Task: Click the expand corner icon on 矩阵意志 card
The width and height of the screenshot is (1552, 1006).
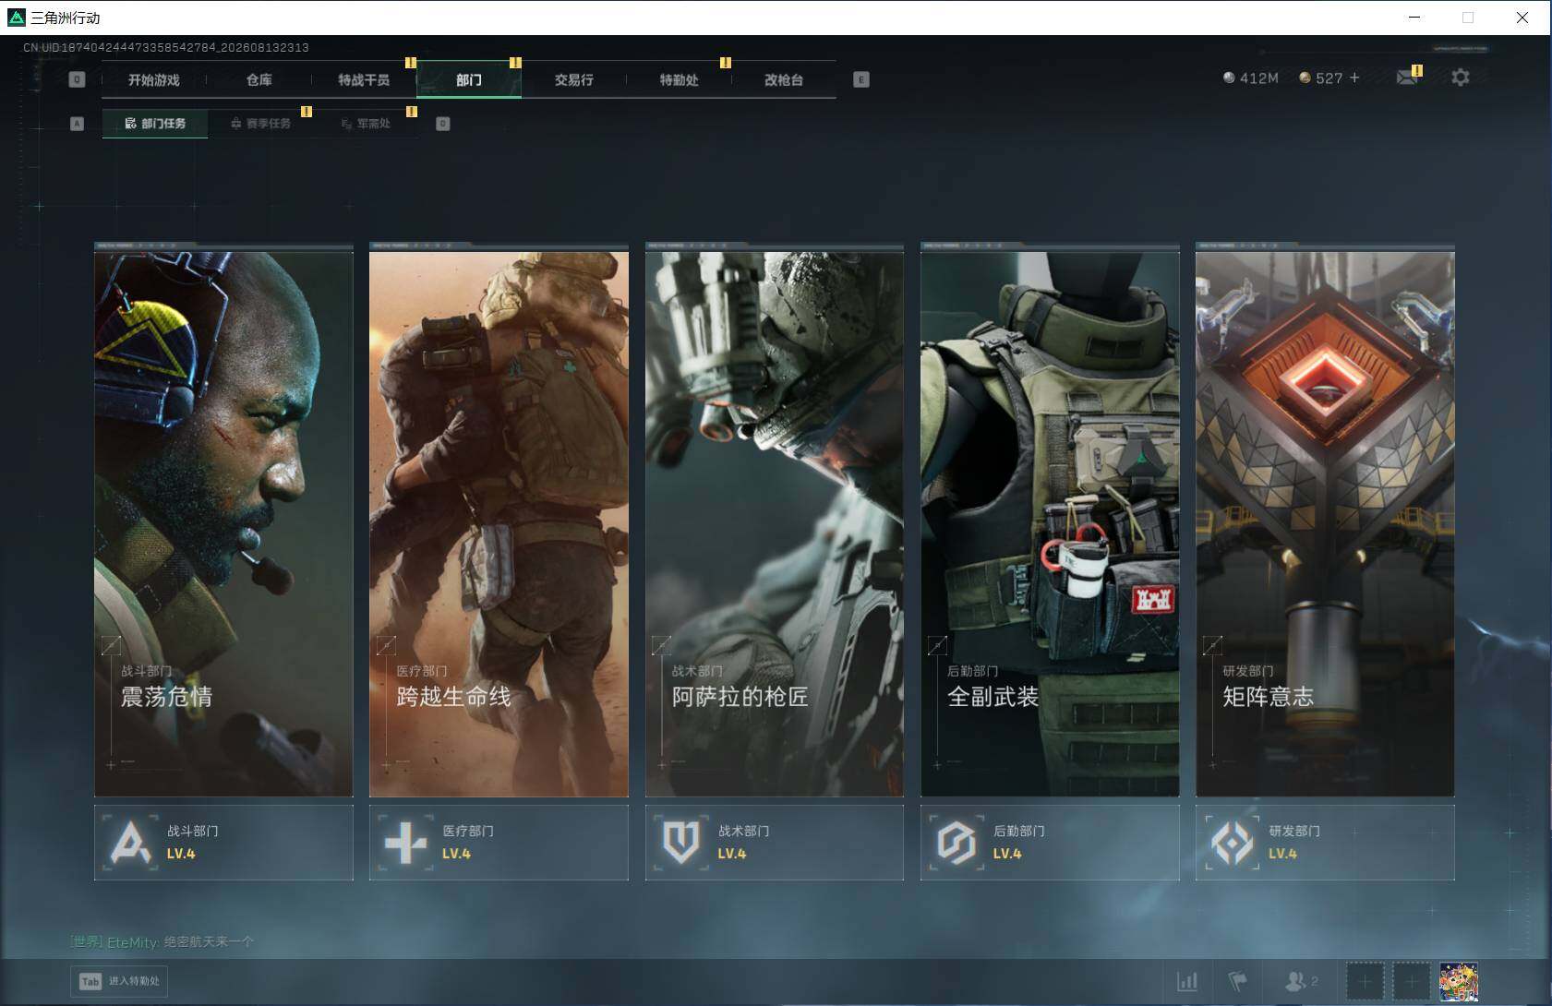Action: point(1212,645)
